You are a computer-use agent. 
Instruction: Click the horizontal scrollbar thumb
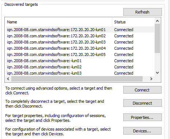click(x=77, y=79)
